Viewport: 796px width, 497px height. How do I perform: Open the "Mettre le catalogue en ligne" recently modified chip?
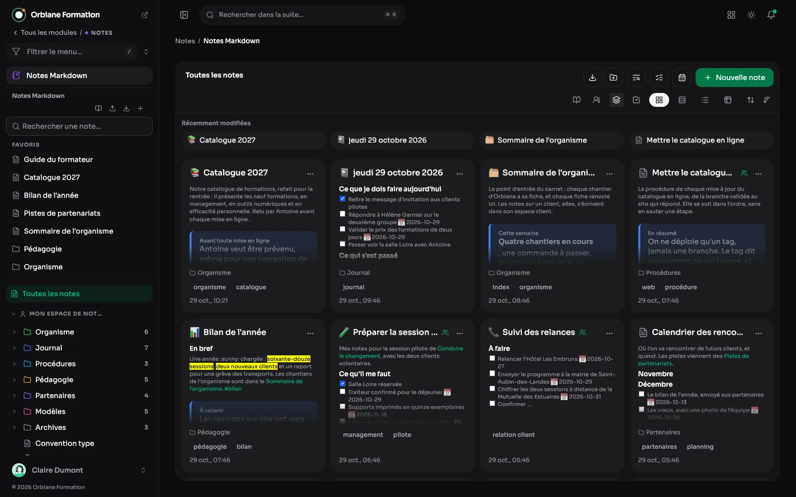click(701, 140)
